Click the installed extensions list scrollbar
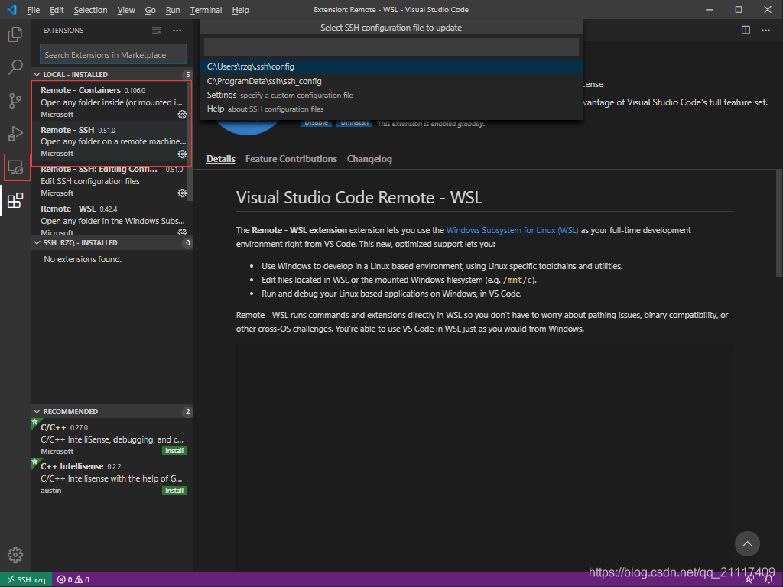Image resolution: width=783 pixels, height=587 pixels. (x=190, y=141)
